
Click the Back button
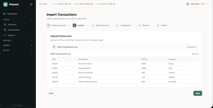(x=51, y=93)
